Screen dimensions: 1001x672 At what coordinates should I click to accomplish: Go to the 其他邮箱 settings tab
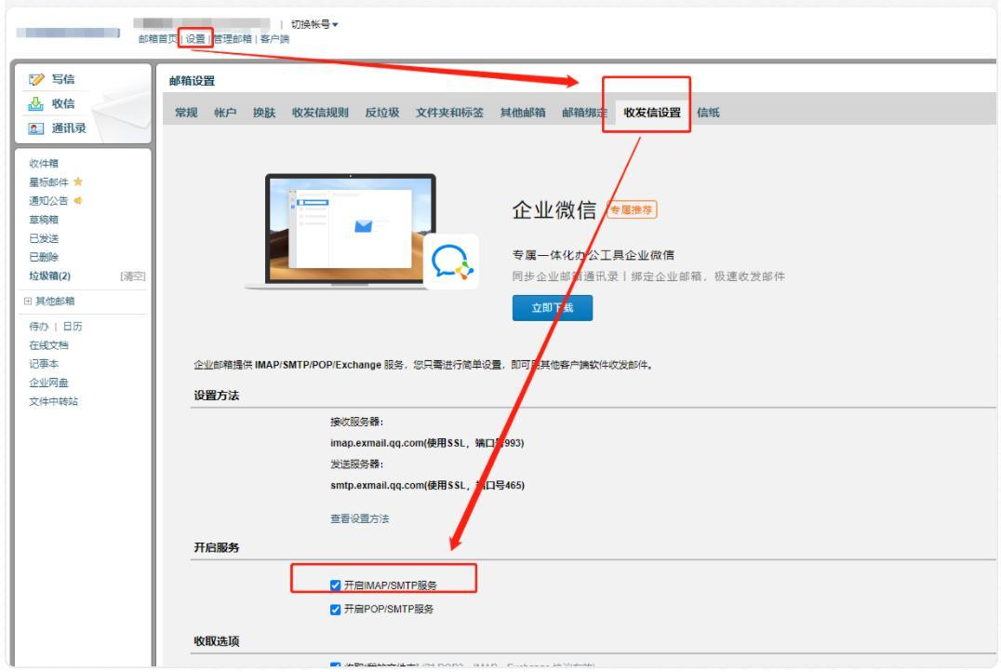[523, 113]
